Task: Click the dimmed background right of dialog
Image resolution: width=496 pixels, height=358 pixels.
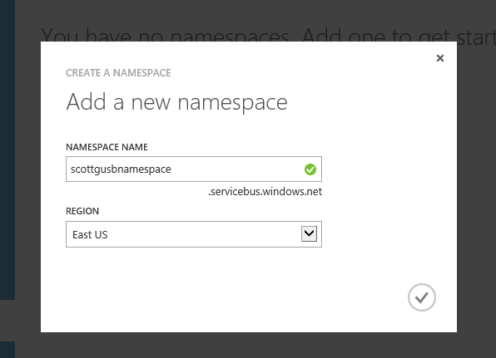Action: coord(476,189)
